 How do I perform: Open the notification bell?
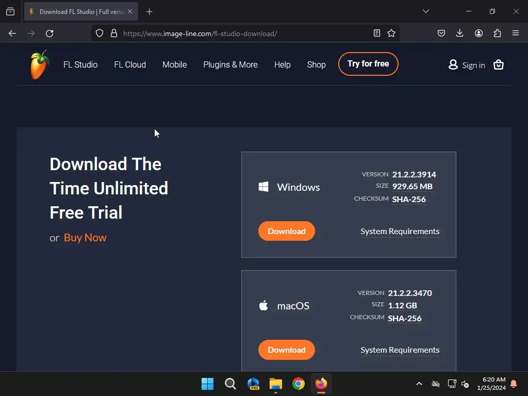coord(514,384)
